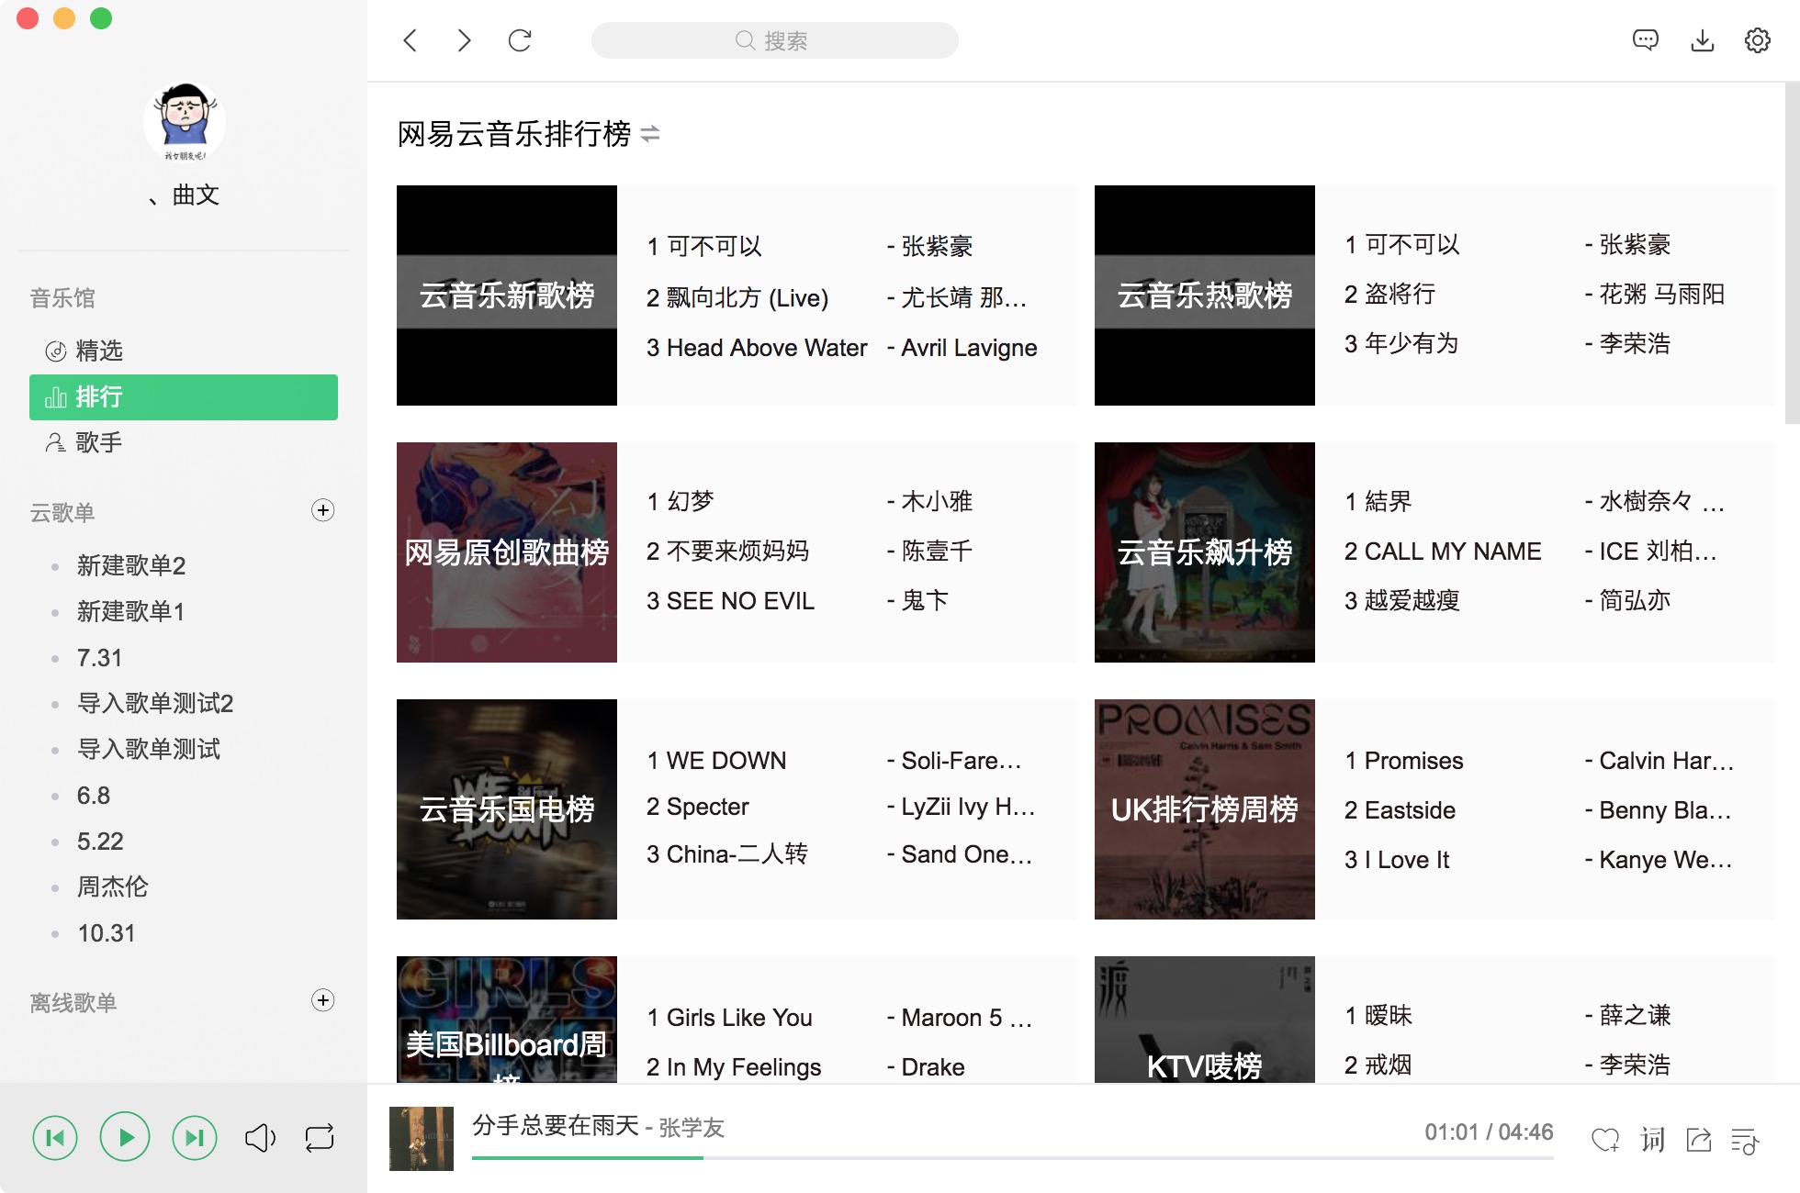This screenshot has width=1800, height=1193.
Task: Share the current song
Action: pos(1699,1140)
